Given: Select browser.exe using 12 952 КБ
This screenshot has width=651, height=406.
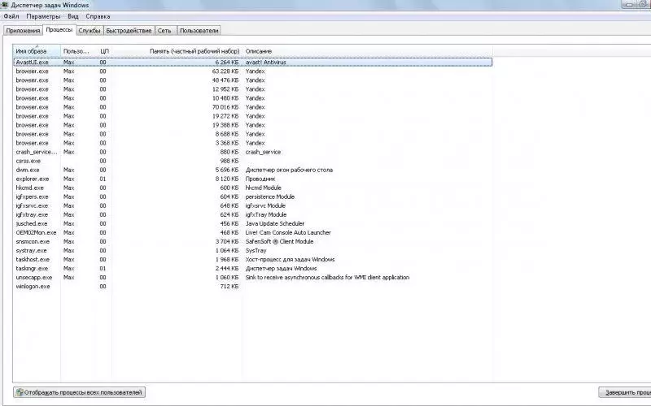Looking at the screenshot, I should pos(252,89).
